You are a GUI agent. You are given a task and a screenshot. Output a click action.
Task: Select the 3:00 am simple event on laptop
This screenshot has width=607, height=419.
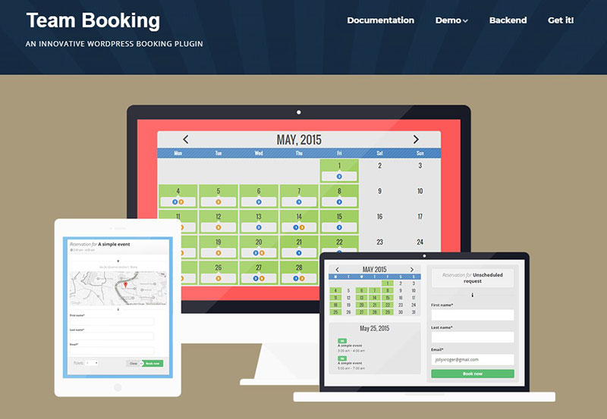pos(351,346)
